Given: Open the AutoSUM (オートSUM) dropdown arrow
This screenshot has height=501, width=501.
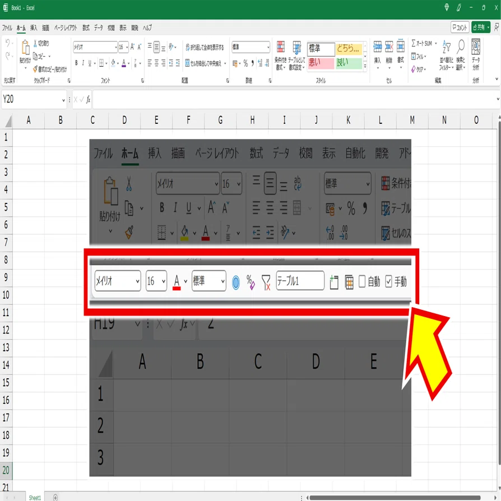Looking at the screenshot, I should [x=436, y=43].
